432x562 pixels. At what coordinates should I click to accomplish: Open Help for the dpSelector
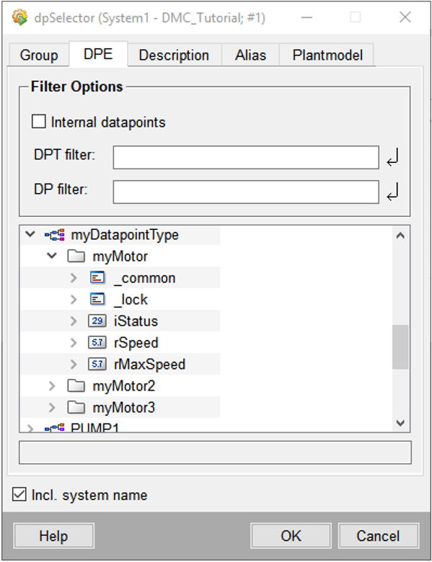(x=53, y=536)
